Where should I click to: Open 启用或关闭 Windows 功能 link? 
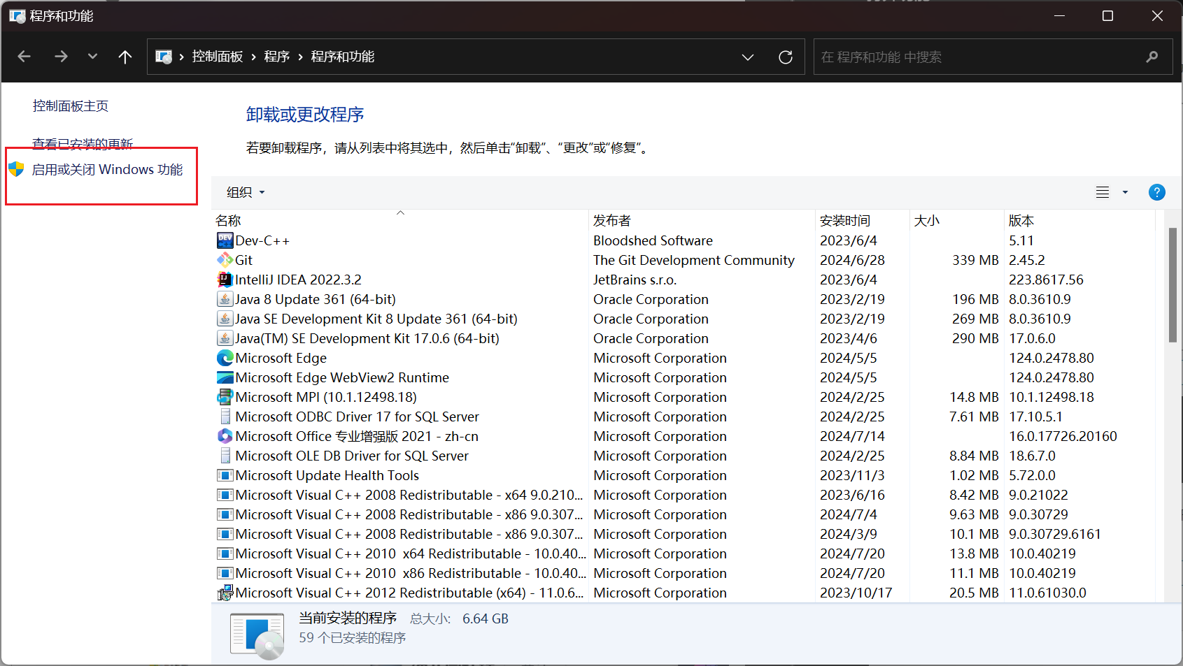[107, 170]
